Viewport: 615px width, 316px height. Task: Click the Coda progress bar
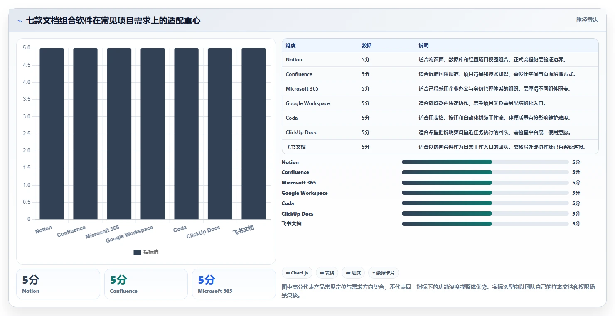[x=485, y=203]
